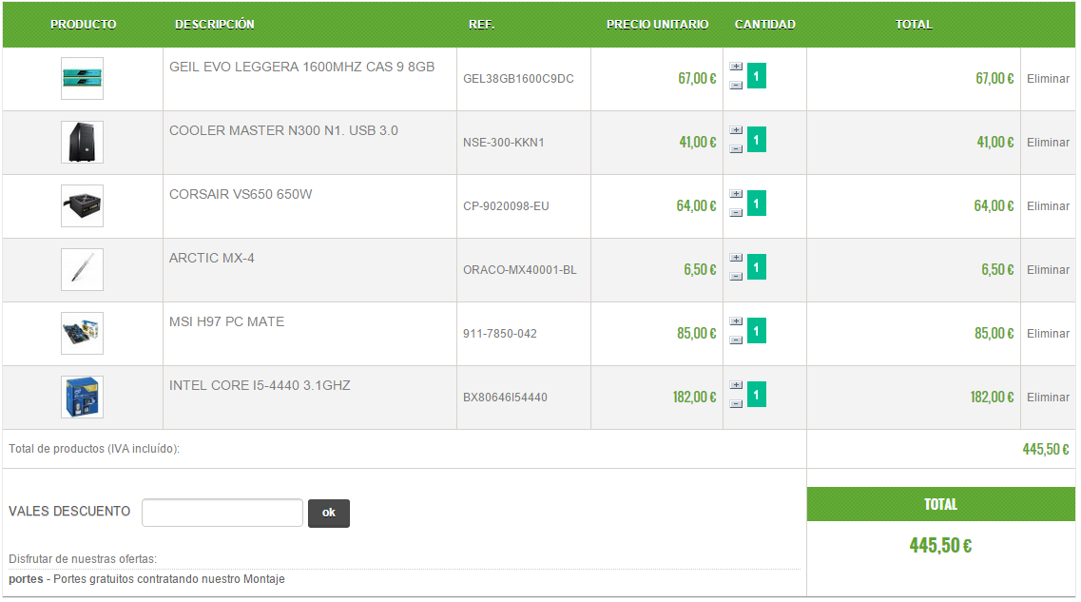
Task: Open the ARCTIC MX-4 product thumbnail
Action: (x=82, y=270)
